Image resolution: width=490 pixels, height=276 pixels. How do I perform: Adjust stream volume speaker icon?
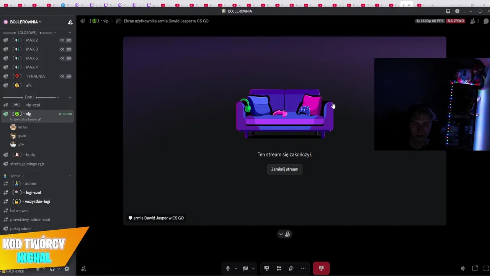[x=463, y=268]
